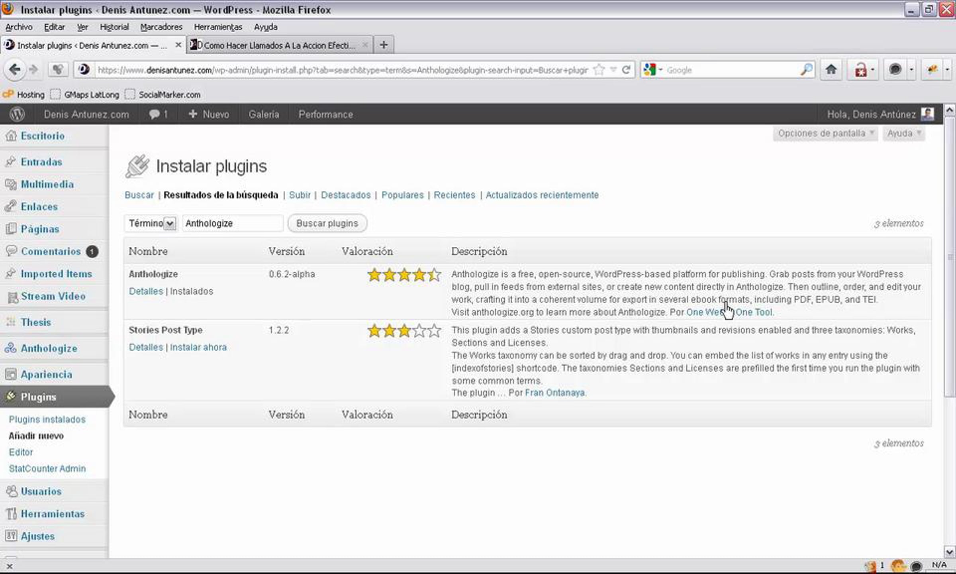The width and height of the screenshot is (956, 574).
Task: Click Instalar ahora for Stories Post Type
Action: pyautogui.click(x=198, y=347)
